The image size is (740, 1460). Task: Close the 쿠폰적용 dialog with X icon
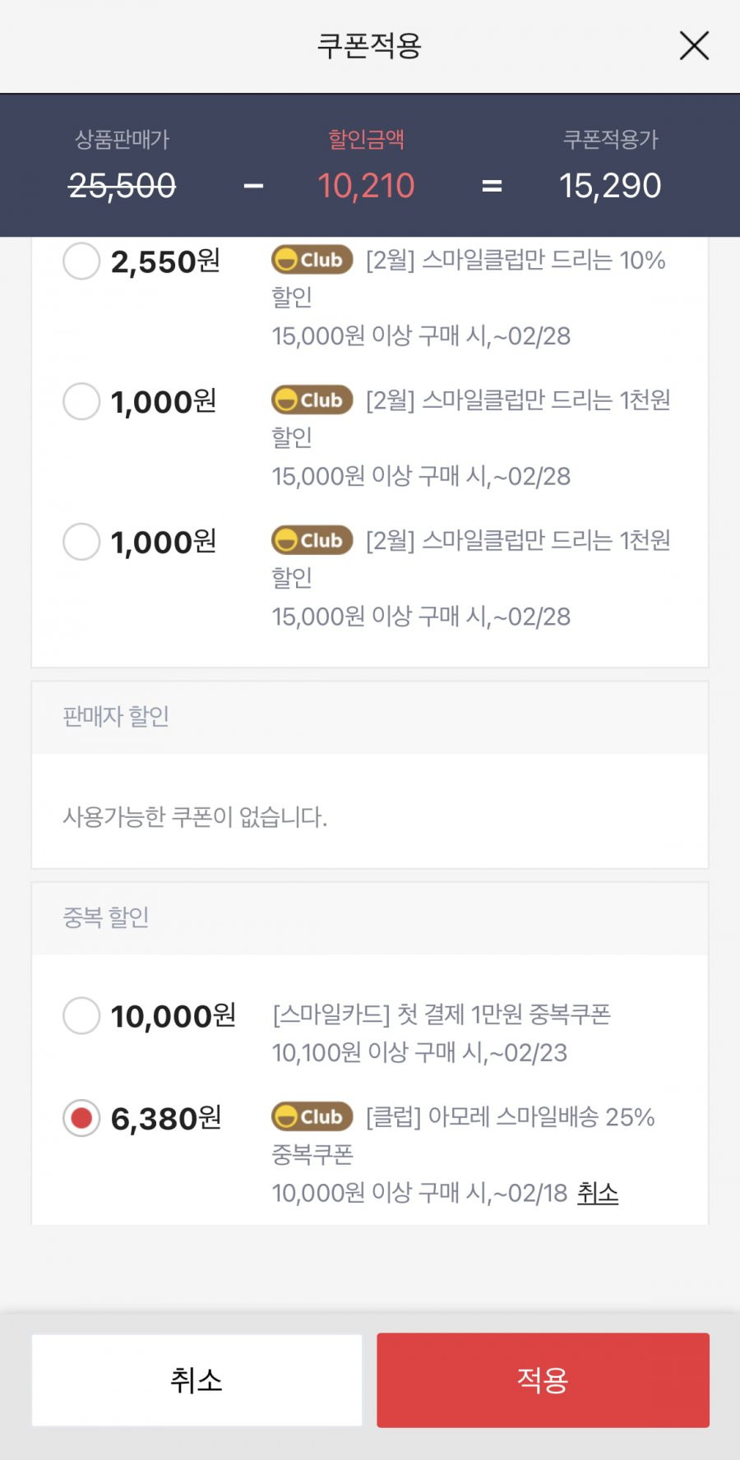(x=694, y=46)
